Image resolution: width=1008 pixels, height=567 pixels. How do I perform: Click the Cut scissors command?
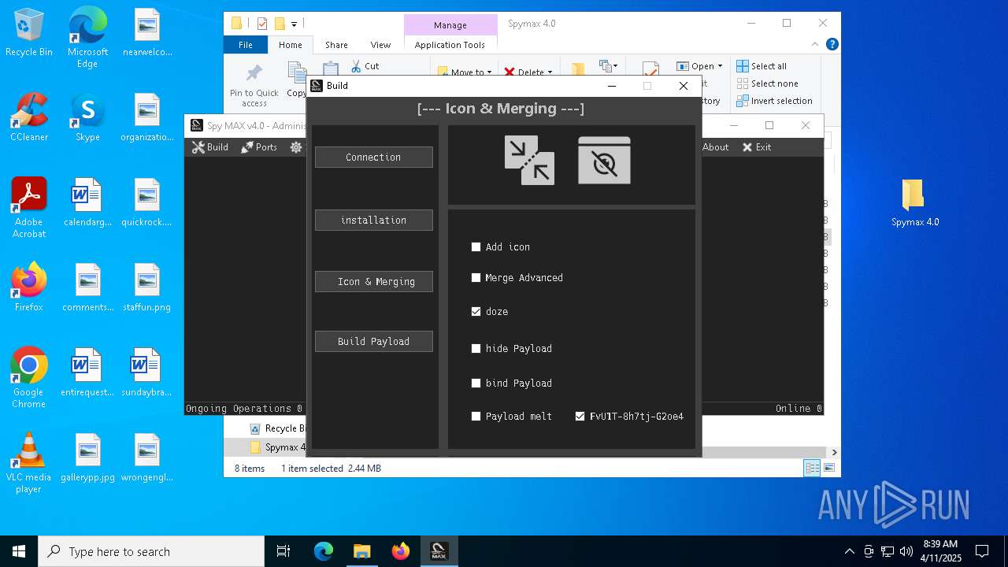point(365,66)
